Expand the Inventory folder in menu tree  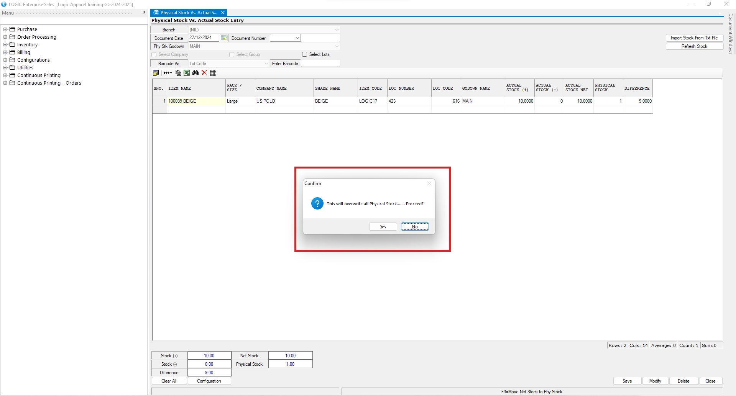[x=5, y=45]
